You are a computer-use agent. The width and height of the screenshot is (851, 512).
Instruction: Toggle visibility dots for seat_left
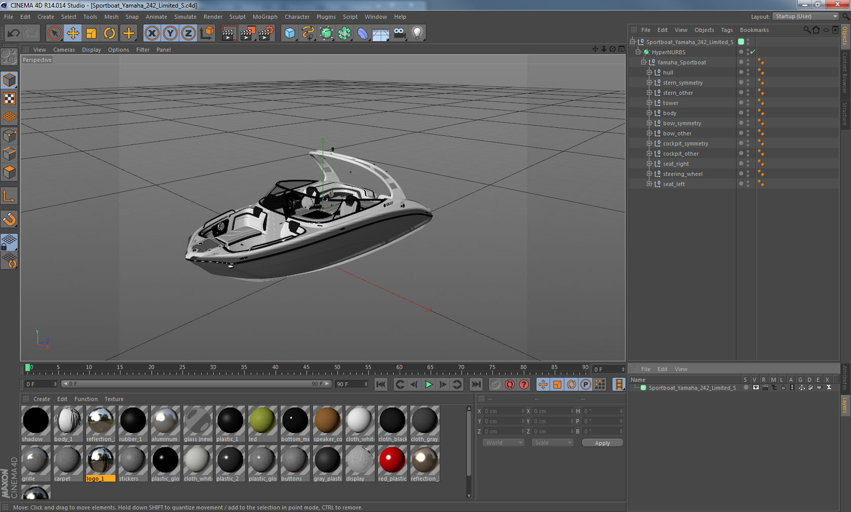(748, 184)
